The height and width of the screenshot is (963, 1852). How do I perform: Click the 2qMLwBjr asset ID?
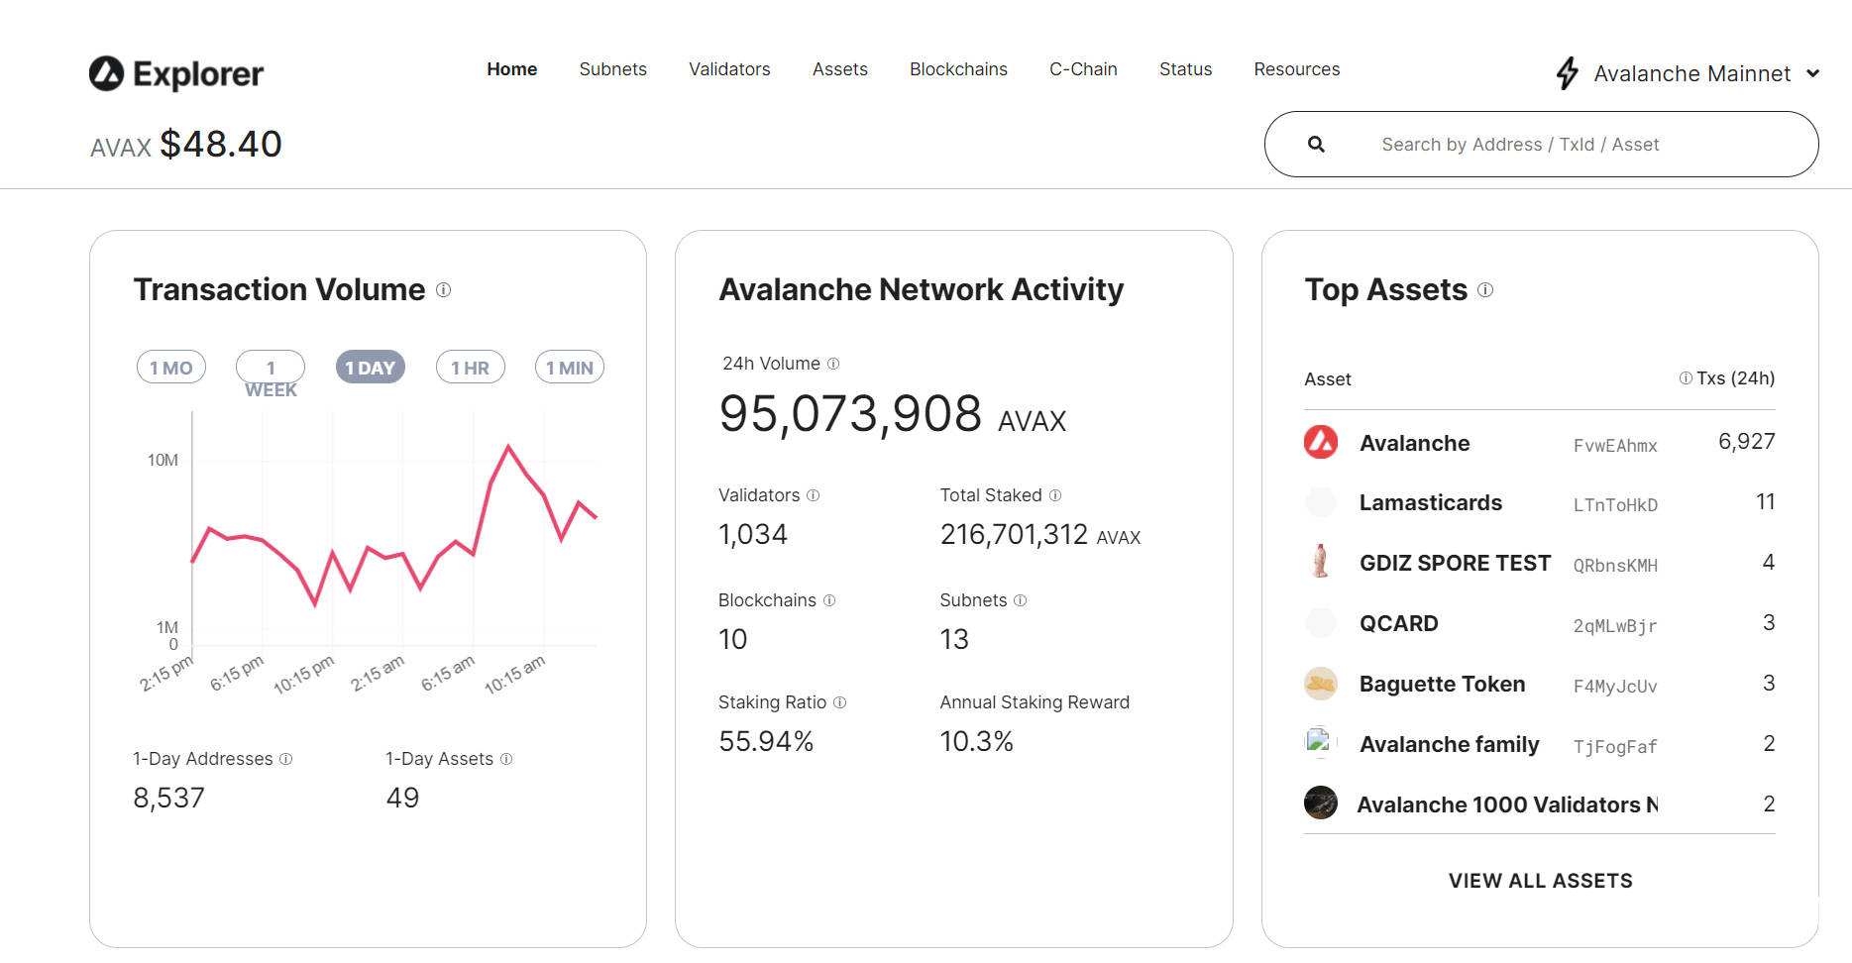pos(1615,626)
